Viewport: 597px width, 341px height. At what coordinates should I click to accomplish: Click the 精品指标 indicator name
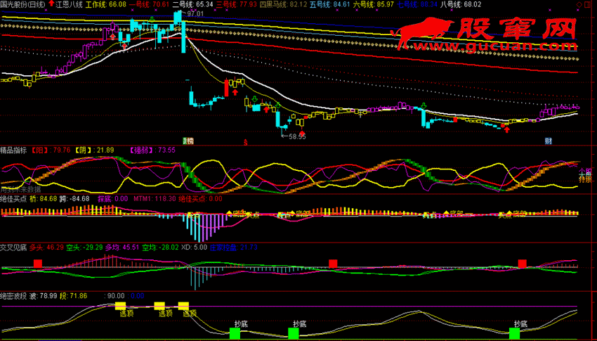(13, 150)
